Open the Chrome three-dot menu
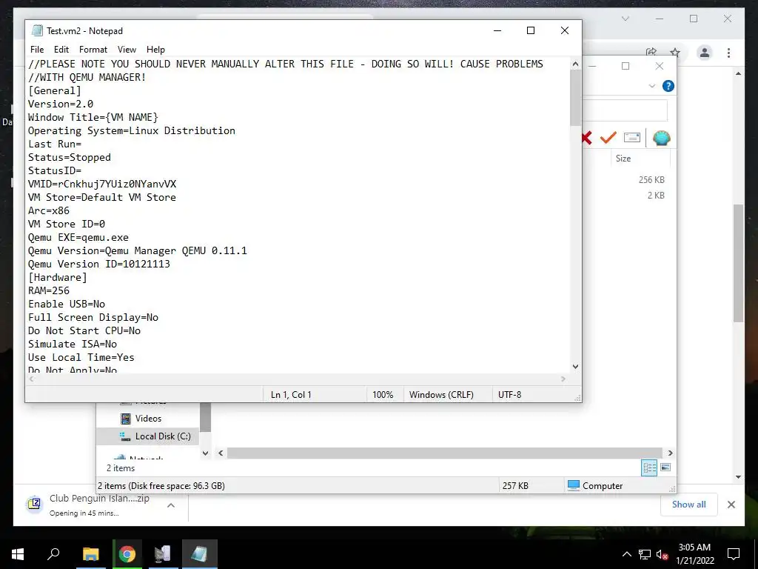Screen dimensions: 758x569 [x=728, y=53]
